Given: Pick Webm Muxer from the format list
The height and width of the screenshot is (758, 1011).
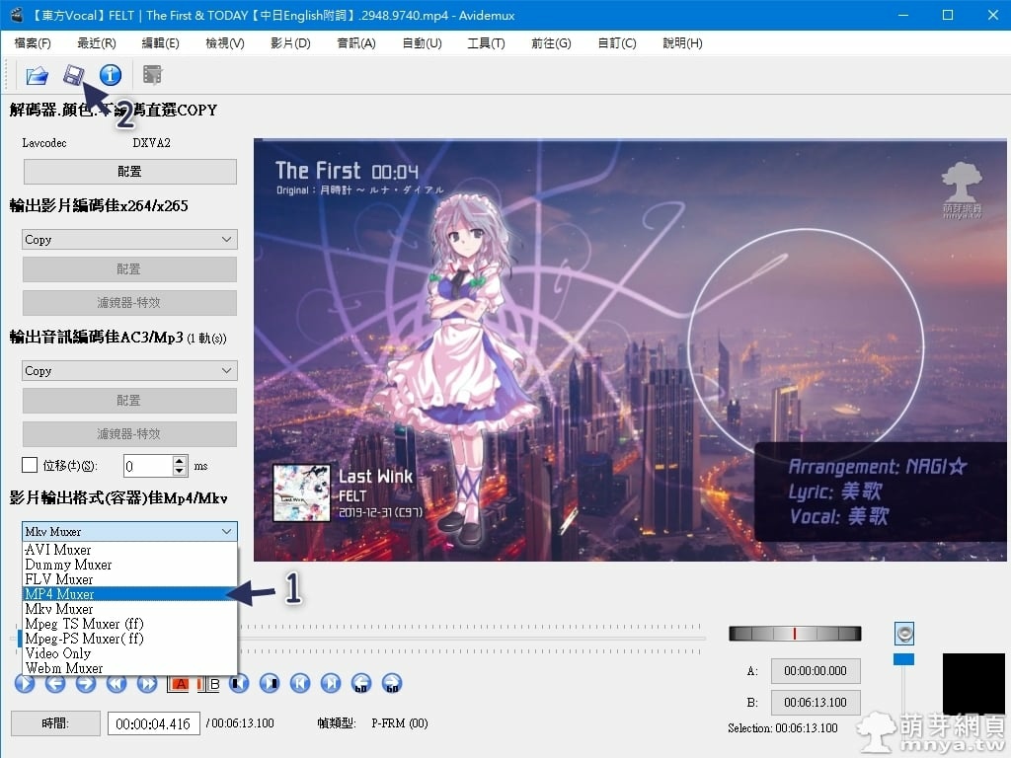Looking at the screenshot, I should pyautogui.click(x=129, y=668).
